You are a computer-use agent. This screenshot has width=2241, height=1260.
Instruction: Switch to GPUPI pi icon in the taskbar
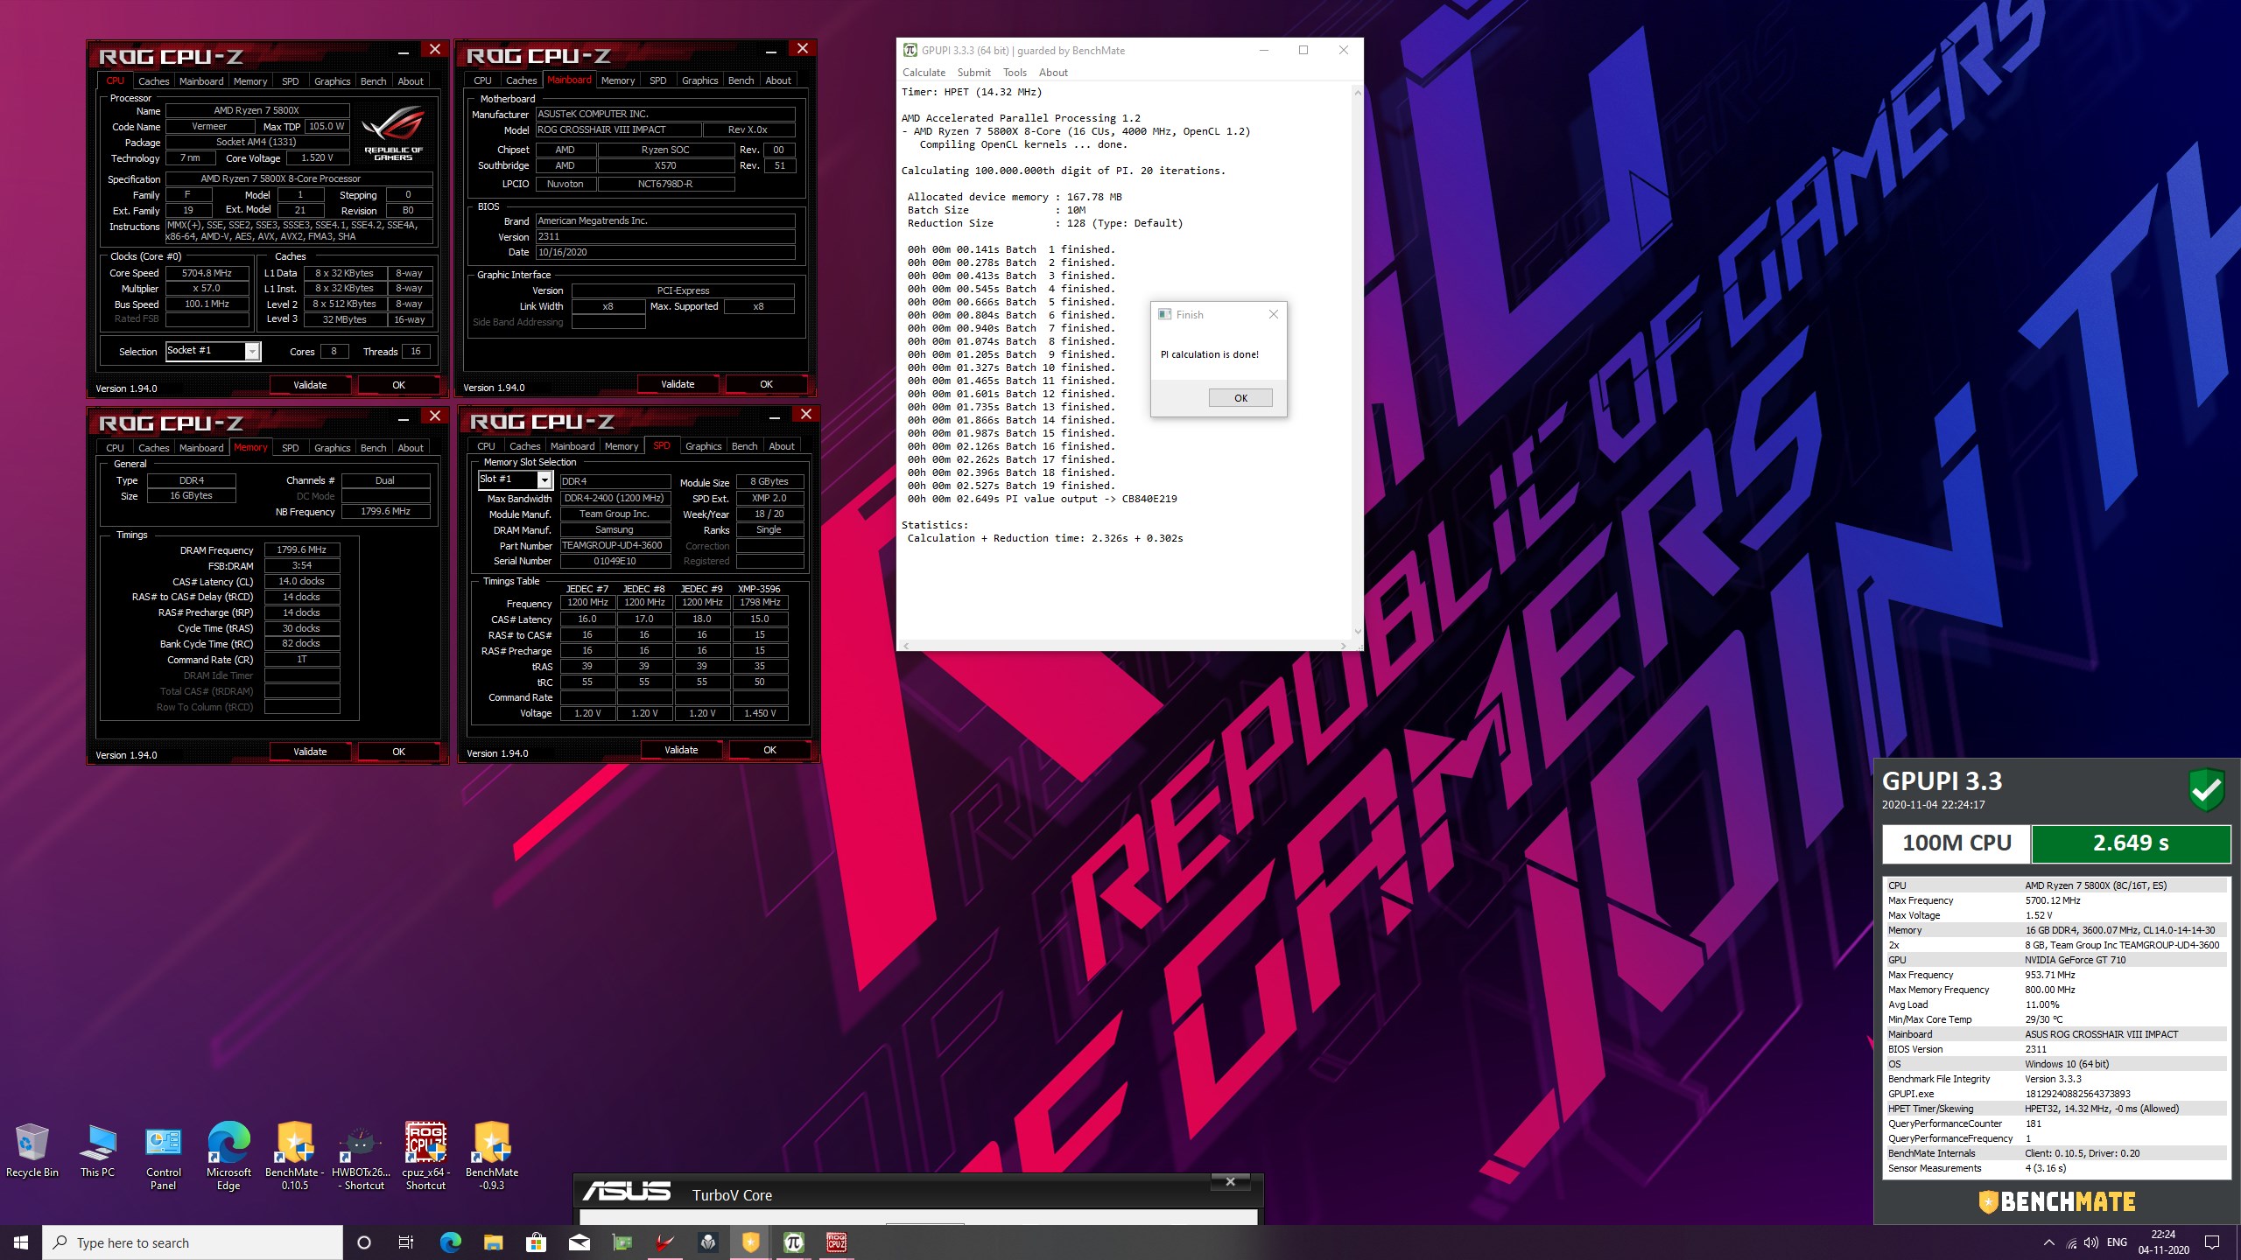coord(793,1242)
